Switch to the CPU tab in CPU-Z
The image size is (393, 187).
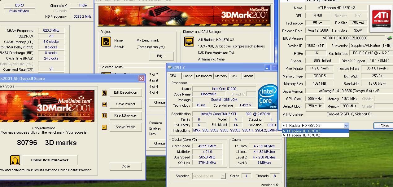(x=173, y=75)
